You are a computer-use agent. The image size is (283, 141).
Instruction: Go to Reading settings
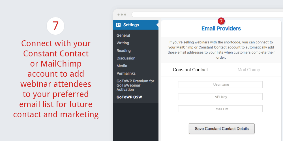pyautogui.click(x=123, y=50)
